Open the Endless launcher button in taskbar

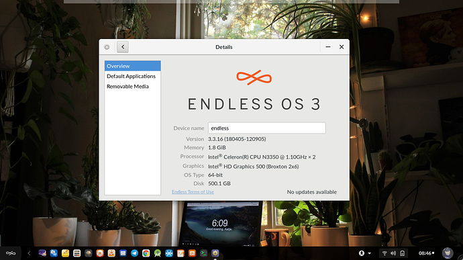click(x=11, y=253)
